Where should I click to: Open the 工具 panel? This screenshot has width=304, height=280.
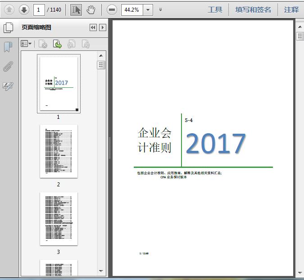[215, 10]
